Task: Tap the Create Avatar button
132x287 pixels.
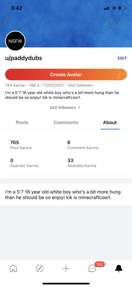Action: tap(66, 75)
